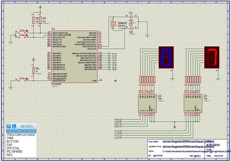
Task: Click the U1_A output terminal at pin 33
Action: 110,53
